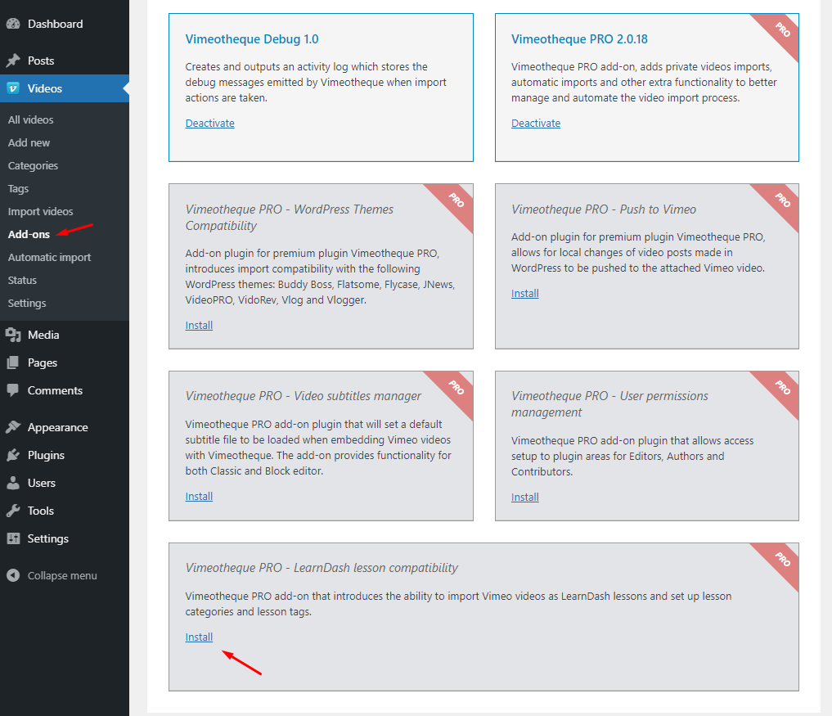Click the Comments bubble icon

click(x=13, y=390)
